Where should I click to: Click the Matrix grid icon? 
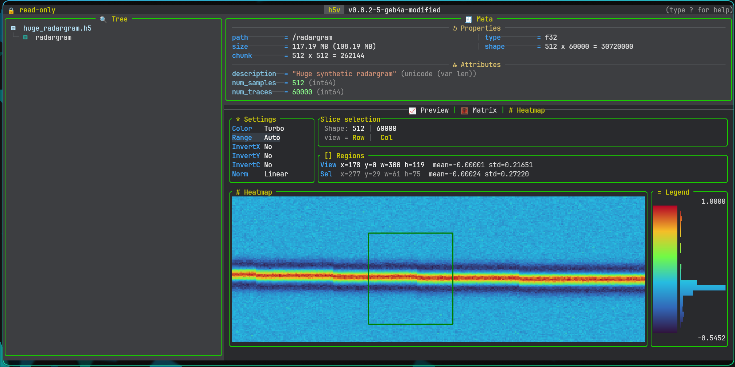(464, 110)
